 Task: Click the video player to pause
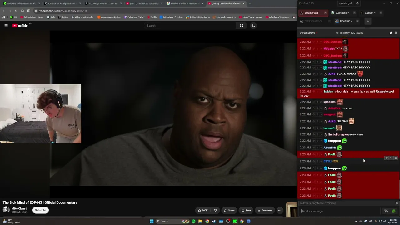pos(173,114)
